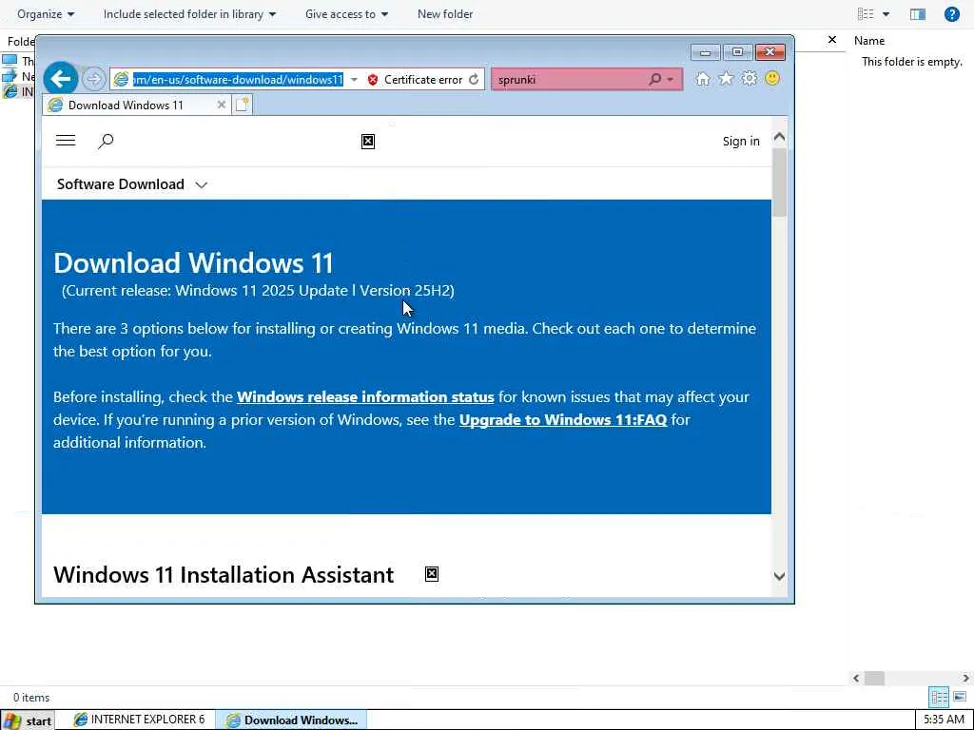Click the Software Download label

121,184
